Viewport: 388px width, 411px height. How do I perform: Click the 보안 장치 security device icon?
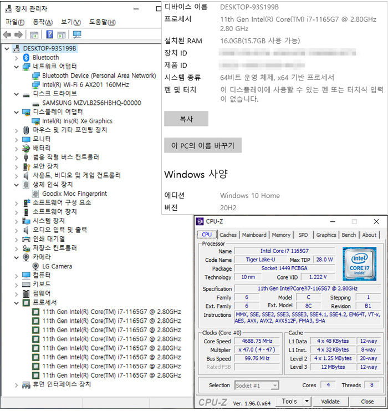coord(26,166)
